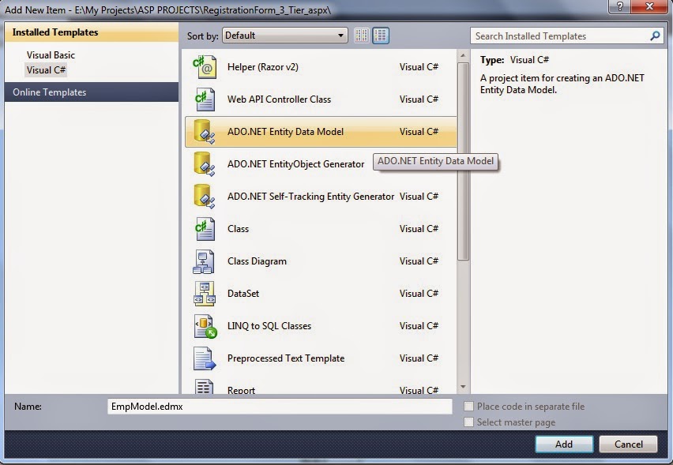Click the ADO.NET Entity Data Model icon
673x465 pixels.
coord(205,132)
